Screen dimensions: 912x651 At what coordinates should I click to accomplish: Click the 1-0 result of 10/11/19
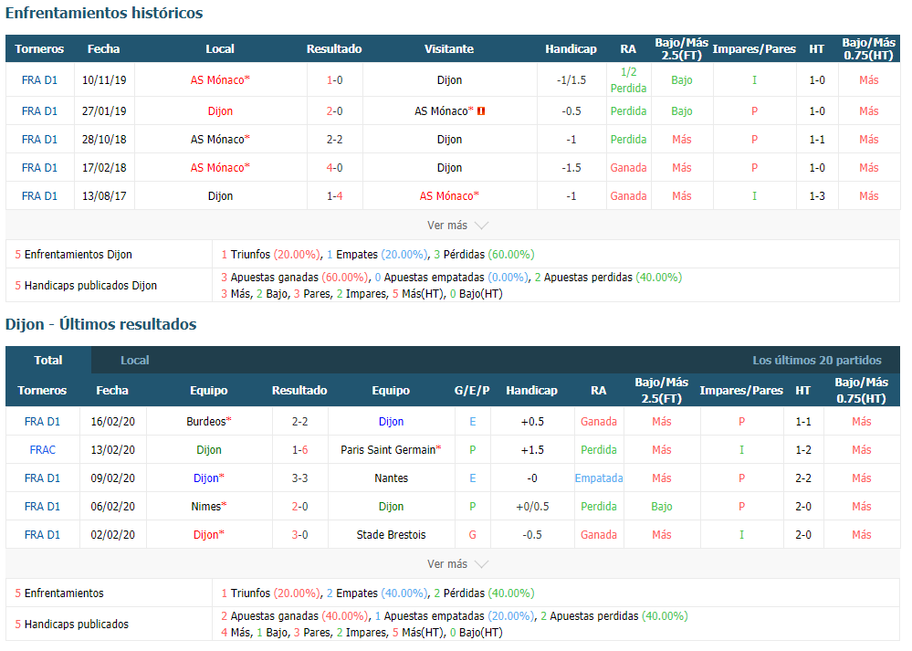click(334, 80)
